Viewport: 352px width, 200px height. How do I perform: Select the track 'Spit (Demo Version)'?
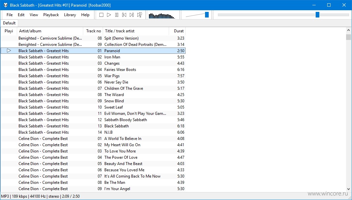click(x=93, y=38)
